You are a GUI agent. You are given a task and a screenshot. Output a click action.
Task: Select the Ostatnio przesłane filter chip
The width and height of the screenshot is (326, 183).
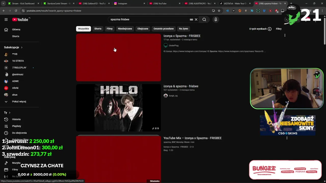tap(164, 29)
